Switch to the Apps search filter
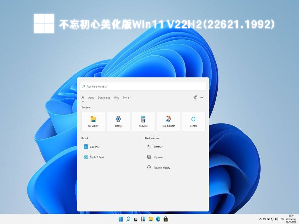Image resolution: width=299 pixels, height=224 pixels. [91, 97]
